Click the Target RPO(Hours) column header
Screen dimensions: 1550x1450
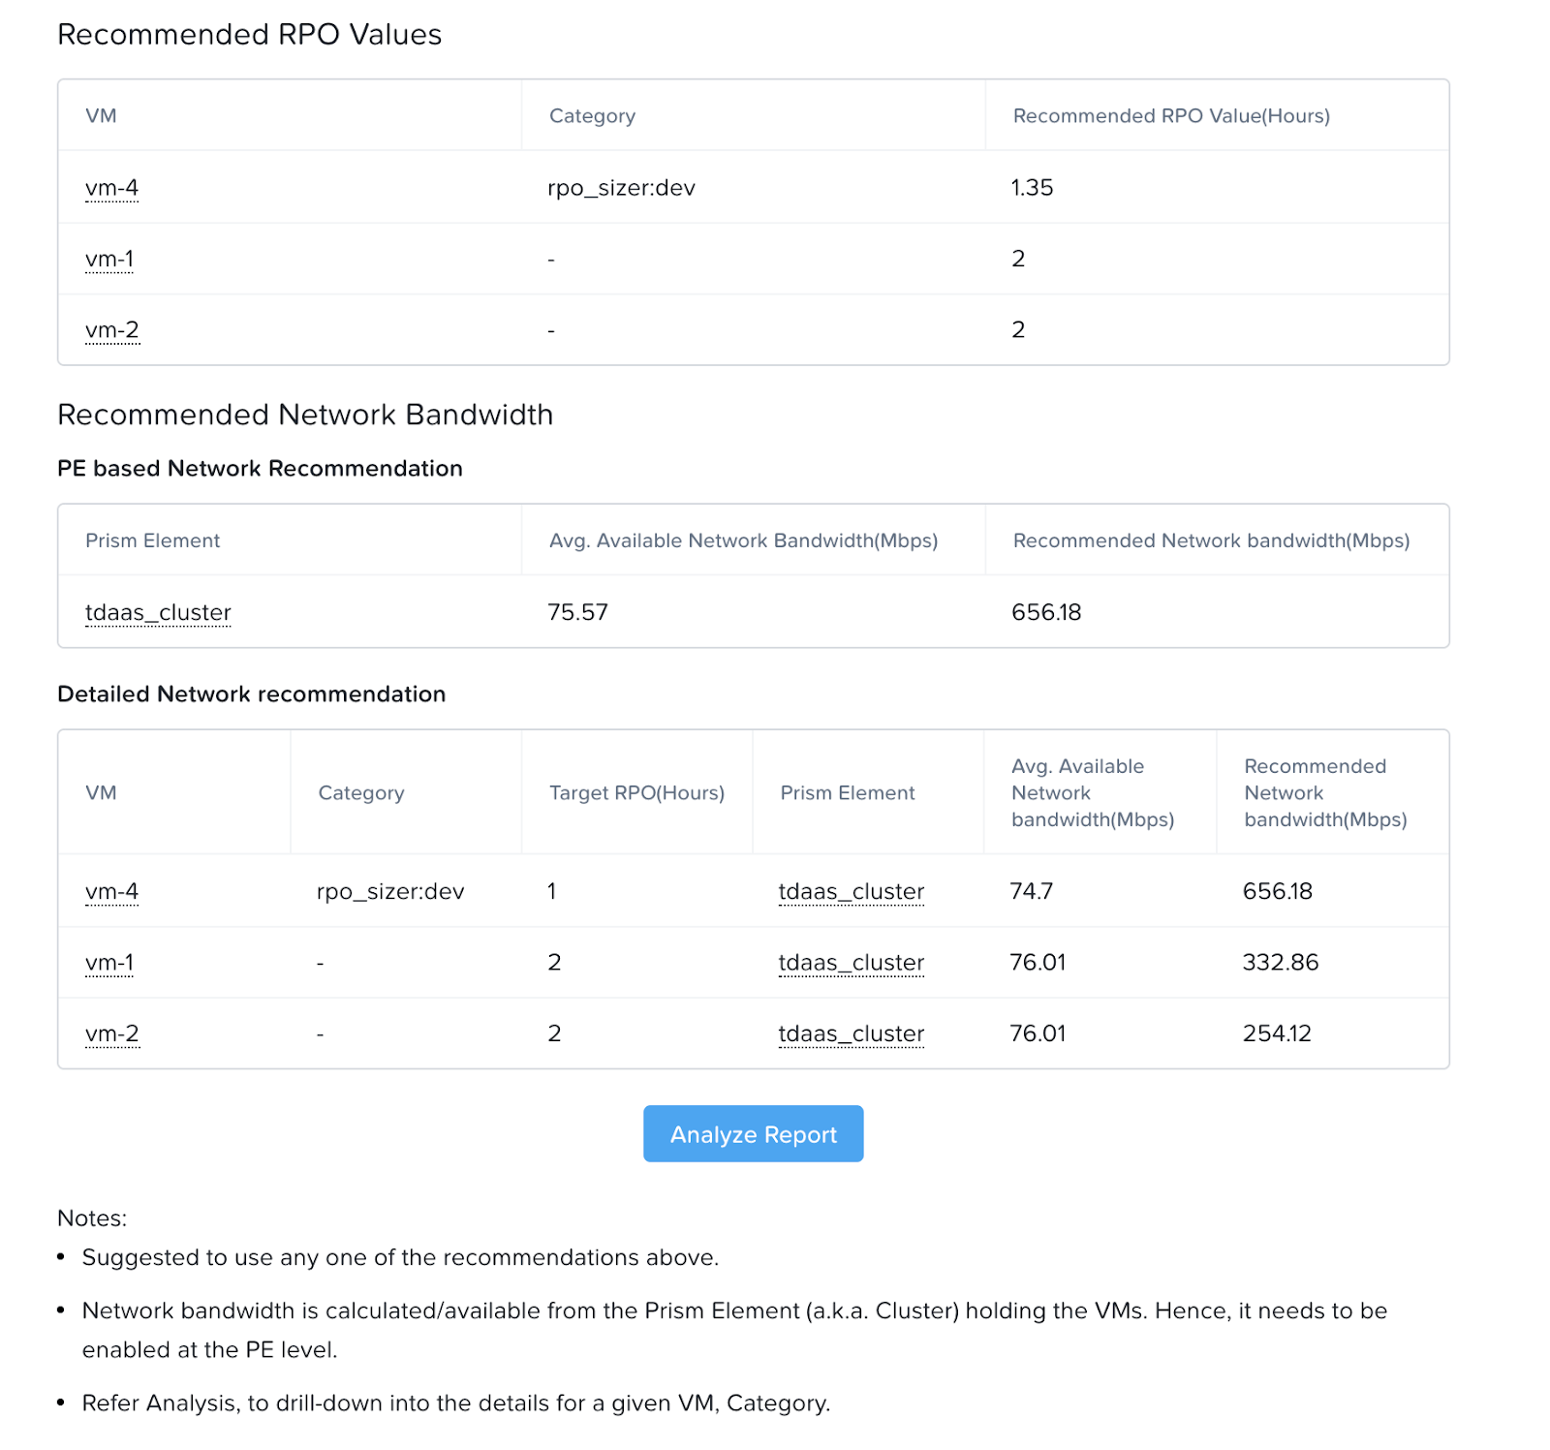636,793
